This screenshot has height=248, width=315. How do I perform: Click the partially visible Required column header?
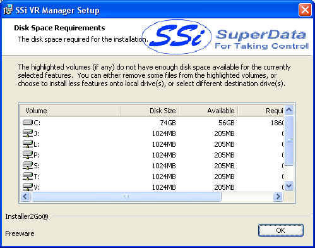tap(261, 111)
